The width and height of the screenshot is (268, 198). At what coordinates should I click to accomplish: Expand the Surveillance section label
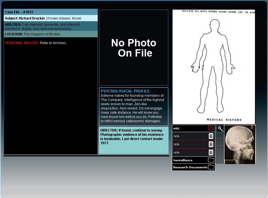coord(183,160)
